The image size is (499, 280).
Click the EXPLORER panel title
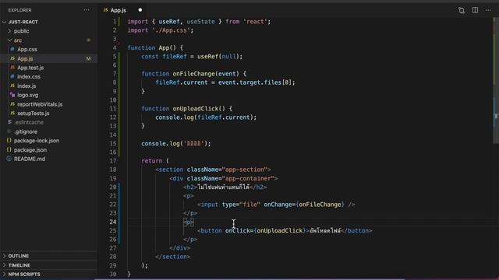pos(19,10)
